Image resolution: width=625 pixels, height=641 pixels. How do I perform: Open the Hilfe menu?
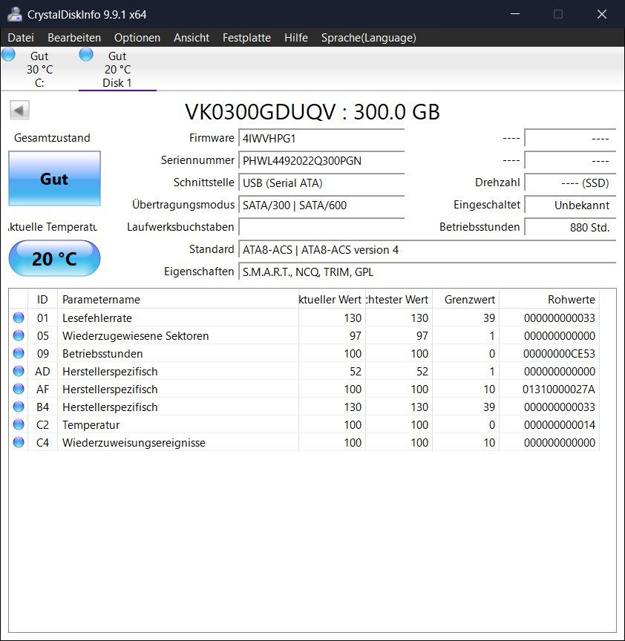(296, 38)
